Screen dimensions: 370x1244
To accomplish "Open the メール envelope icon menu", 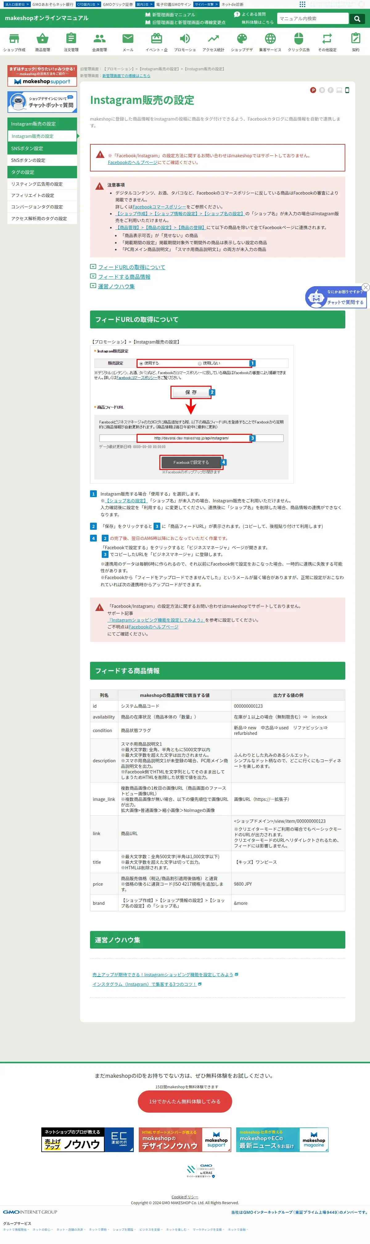I will click(x=128, y=43).
